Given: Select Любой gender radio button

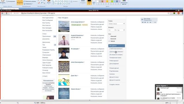Looking at the screenshot, I should (x=109, y=41).
